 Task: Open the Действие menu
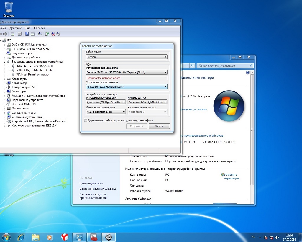tap(16, 28)
